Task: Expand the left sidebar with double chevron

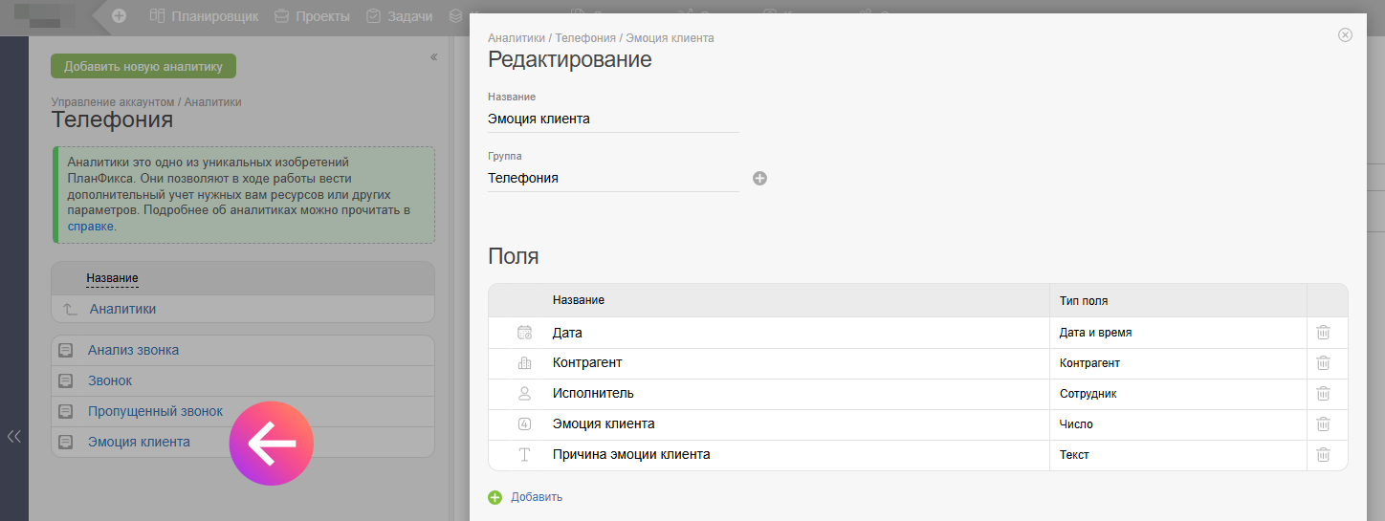Action: (x=13, y=437)
